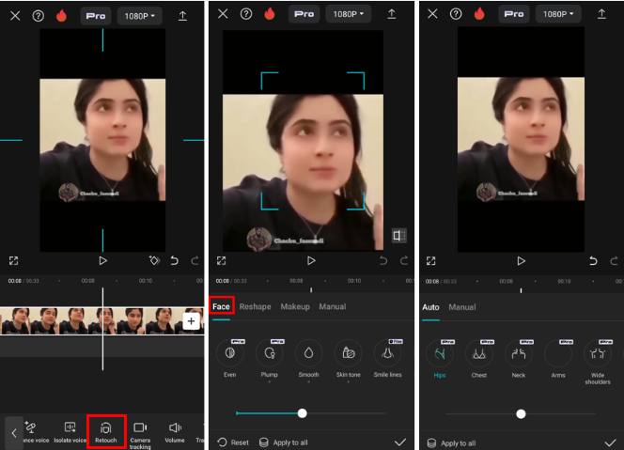Screen dimensions: 624x450
Task: Toggle before/after compare icon on preview
Action: 398,236
